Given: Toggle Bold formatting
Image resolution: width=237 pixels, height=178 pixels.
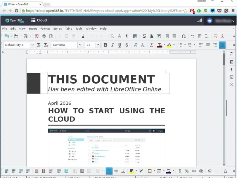Looking at the screenshot, I should pos(105,45).
